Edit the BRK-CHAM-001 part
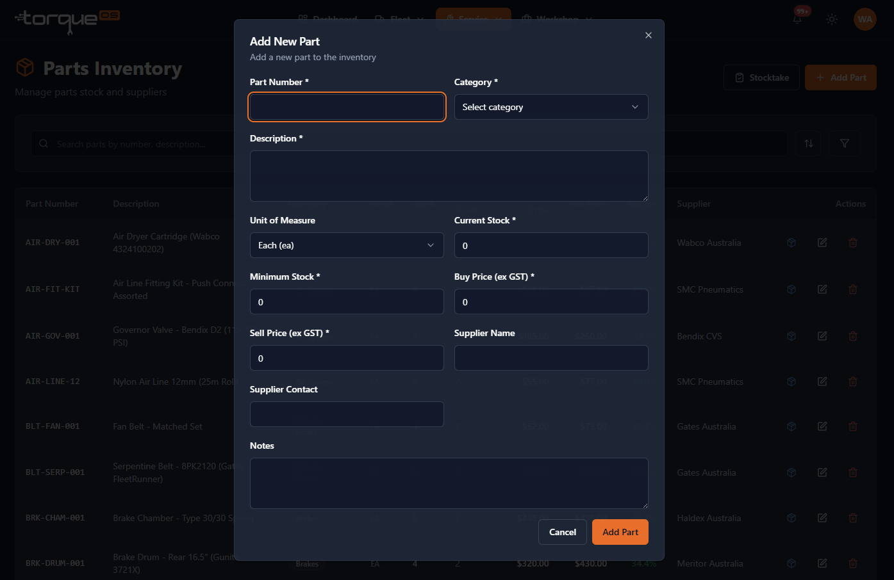894x580 pixels. pyautogui.click(x=822, y=518)
